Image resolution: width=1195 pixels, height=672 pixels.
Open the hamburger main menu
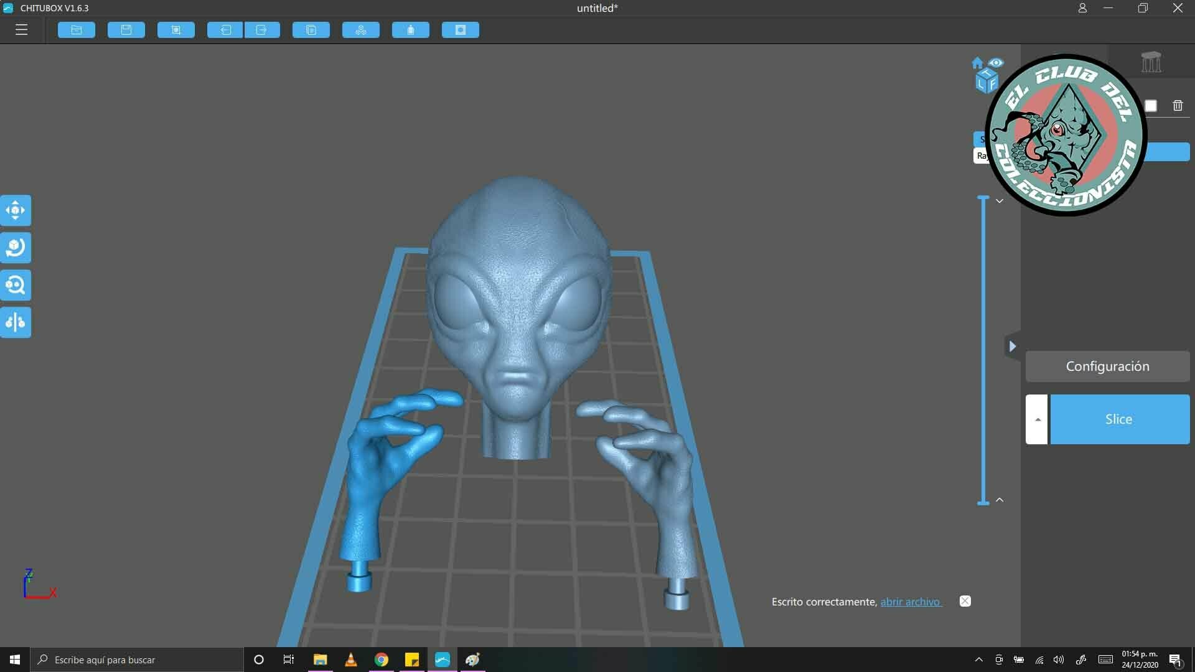tap(22, 30)
